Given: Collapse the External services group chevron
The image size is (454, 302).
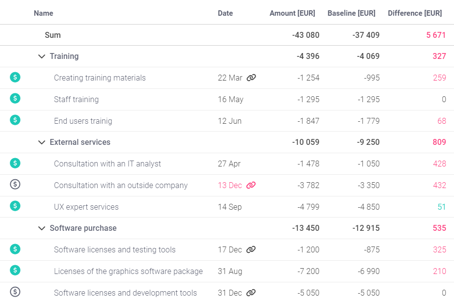Looking at the screenshot, I should pyautogui.click(x=42, y=142).
